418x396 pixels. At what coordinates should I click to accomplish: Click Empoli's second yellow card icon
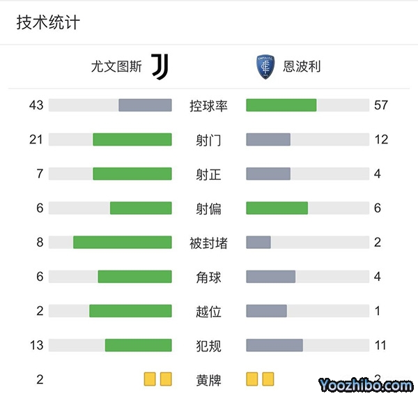268,379
